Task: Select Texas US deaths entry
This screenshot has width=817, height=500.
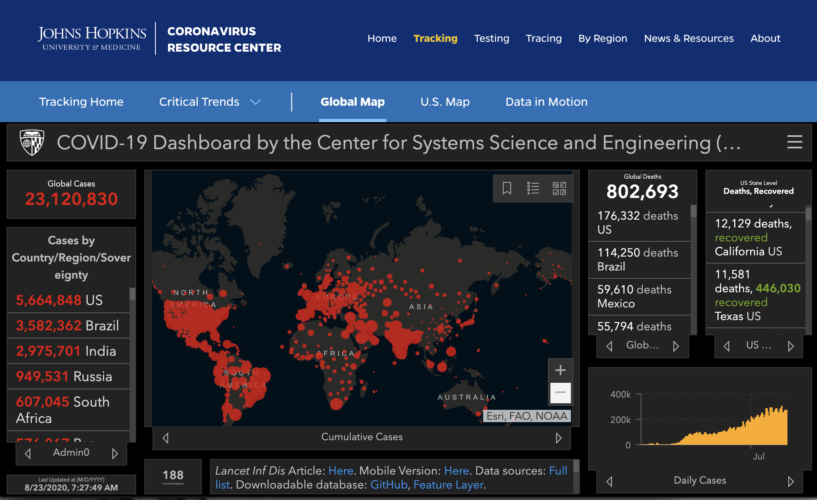Action: coord(755,295)
